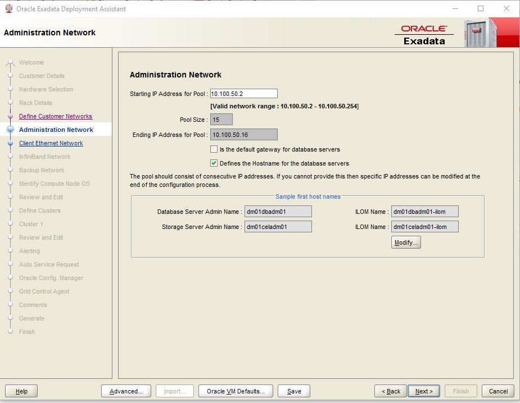
Task: Click the InfiniBand Network step
Action: [x=45, y=157]
